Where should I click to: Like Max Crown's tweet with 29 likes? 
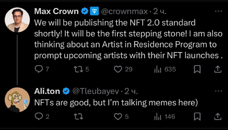pos(118,69)
